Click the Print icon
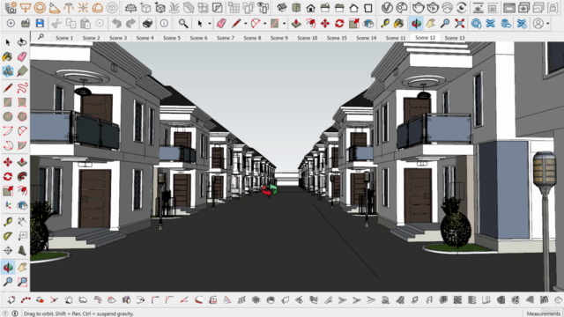The width and height of the screenshot is (564, 317). coord(147,24)
